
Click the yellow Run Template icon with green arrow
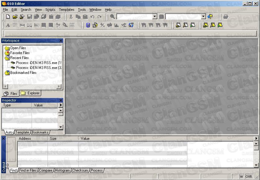click(220, 25)
